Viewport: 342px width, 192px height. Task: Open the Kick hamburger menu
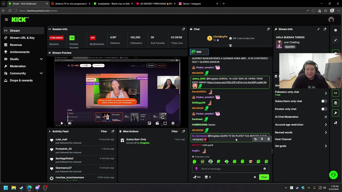6,19
